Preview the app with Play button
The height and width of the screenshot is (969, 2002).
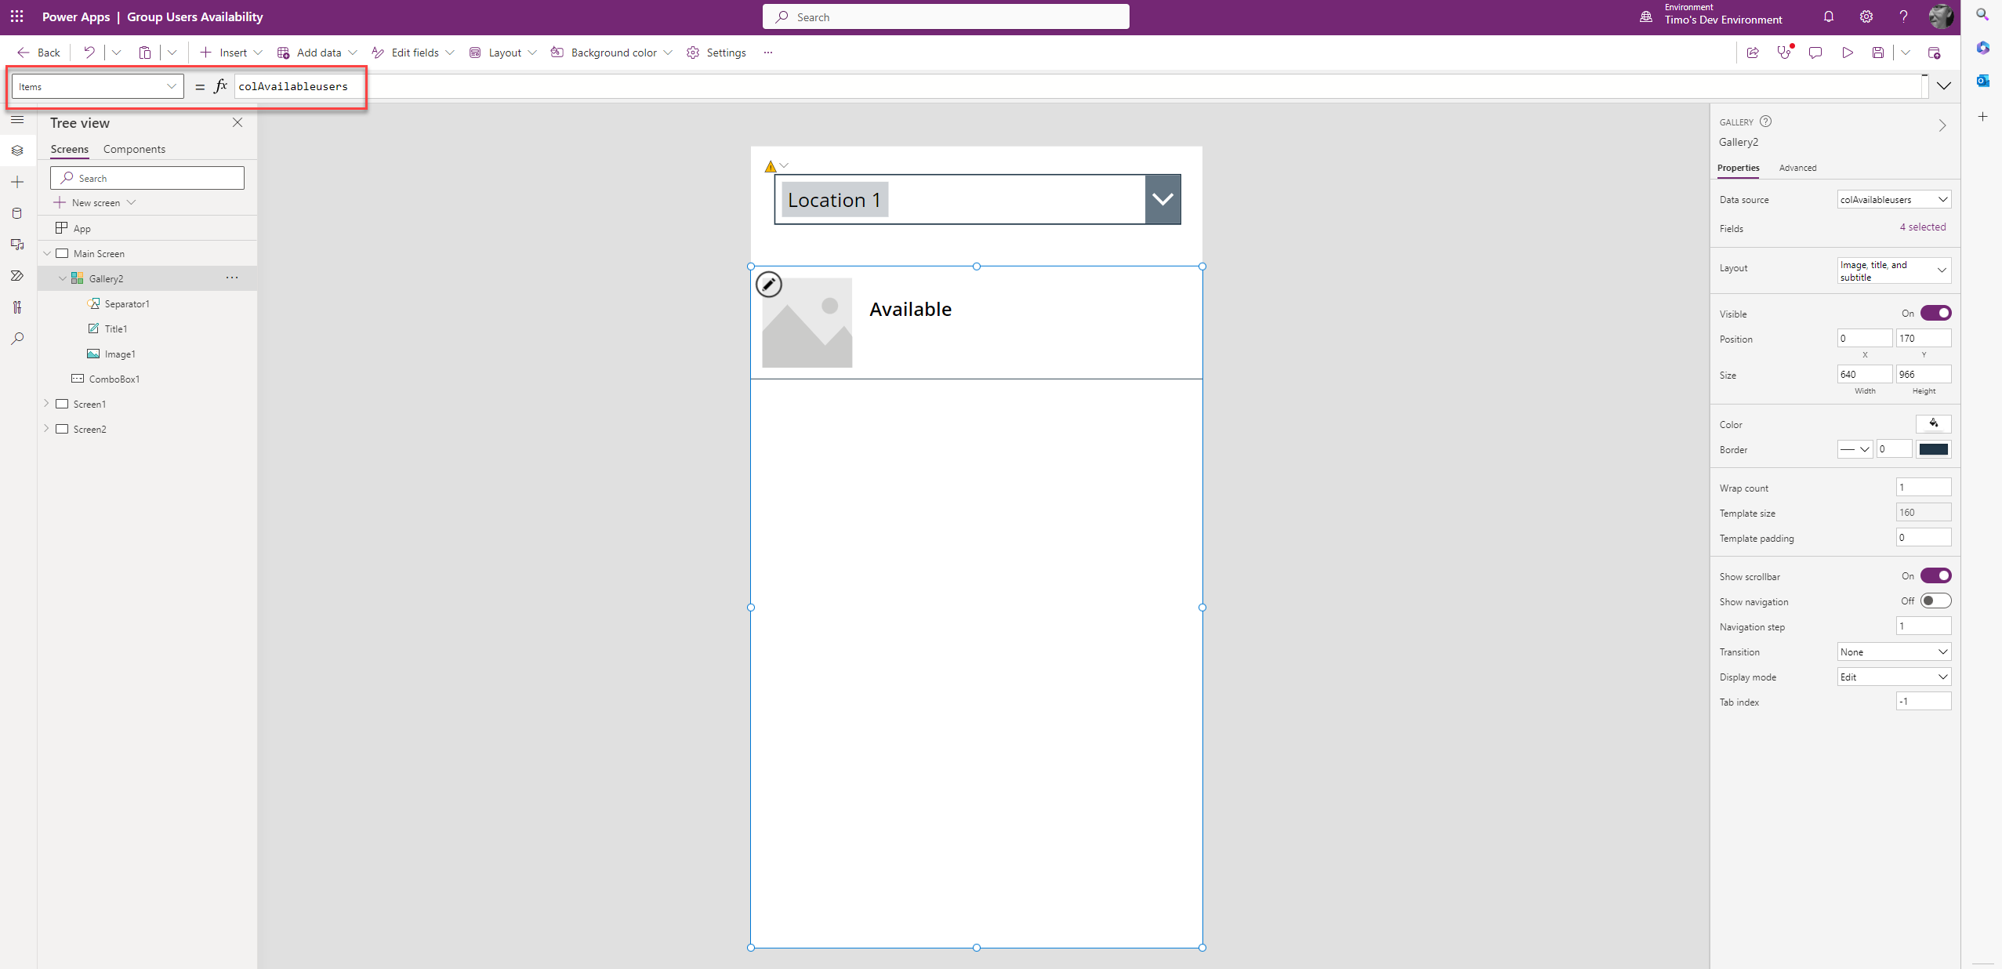click(1848, 53)
